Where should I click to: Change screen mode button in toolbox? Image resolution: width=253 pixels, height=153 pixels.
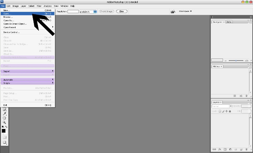point(5,142)
